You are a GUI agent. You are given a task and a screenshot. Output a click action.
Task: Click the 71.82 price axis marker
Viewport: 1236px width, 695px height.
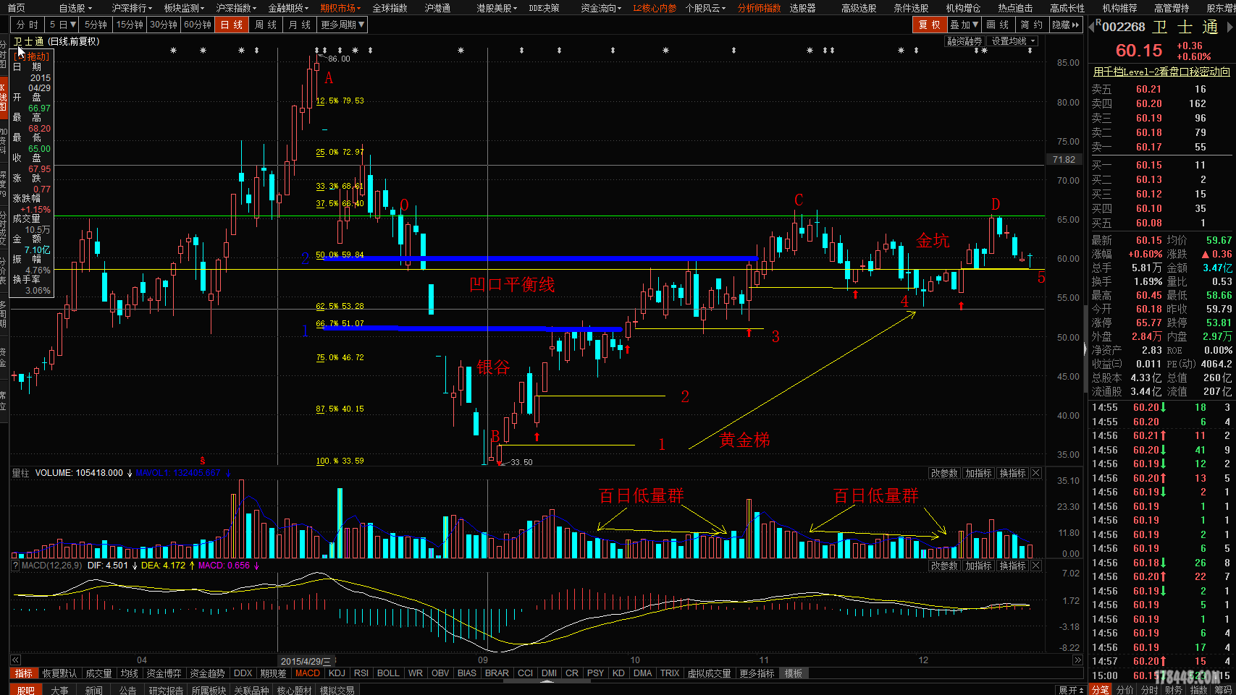(1064, 159)
